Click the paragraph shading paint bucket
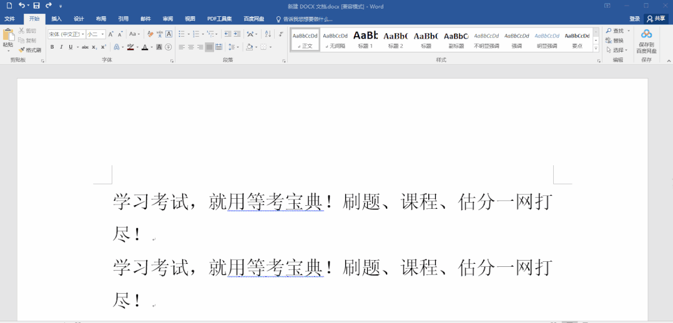Image resolution: width=673 pixels, height=323 pixels. (x=250, y=47)
